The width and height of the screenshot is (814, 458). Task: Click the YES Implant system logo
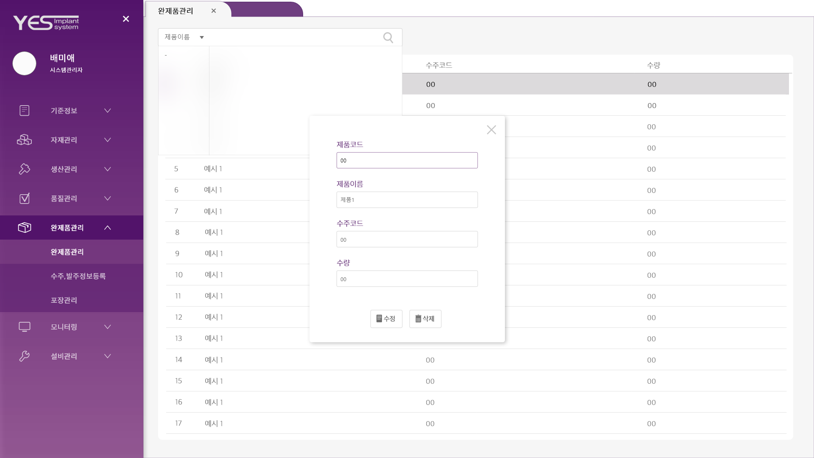46,23
